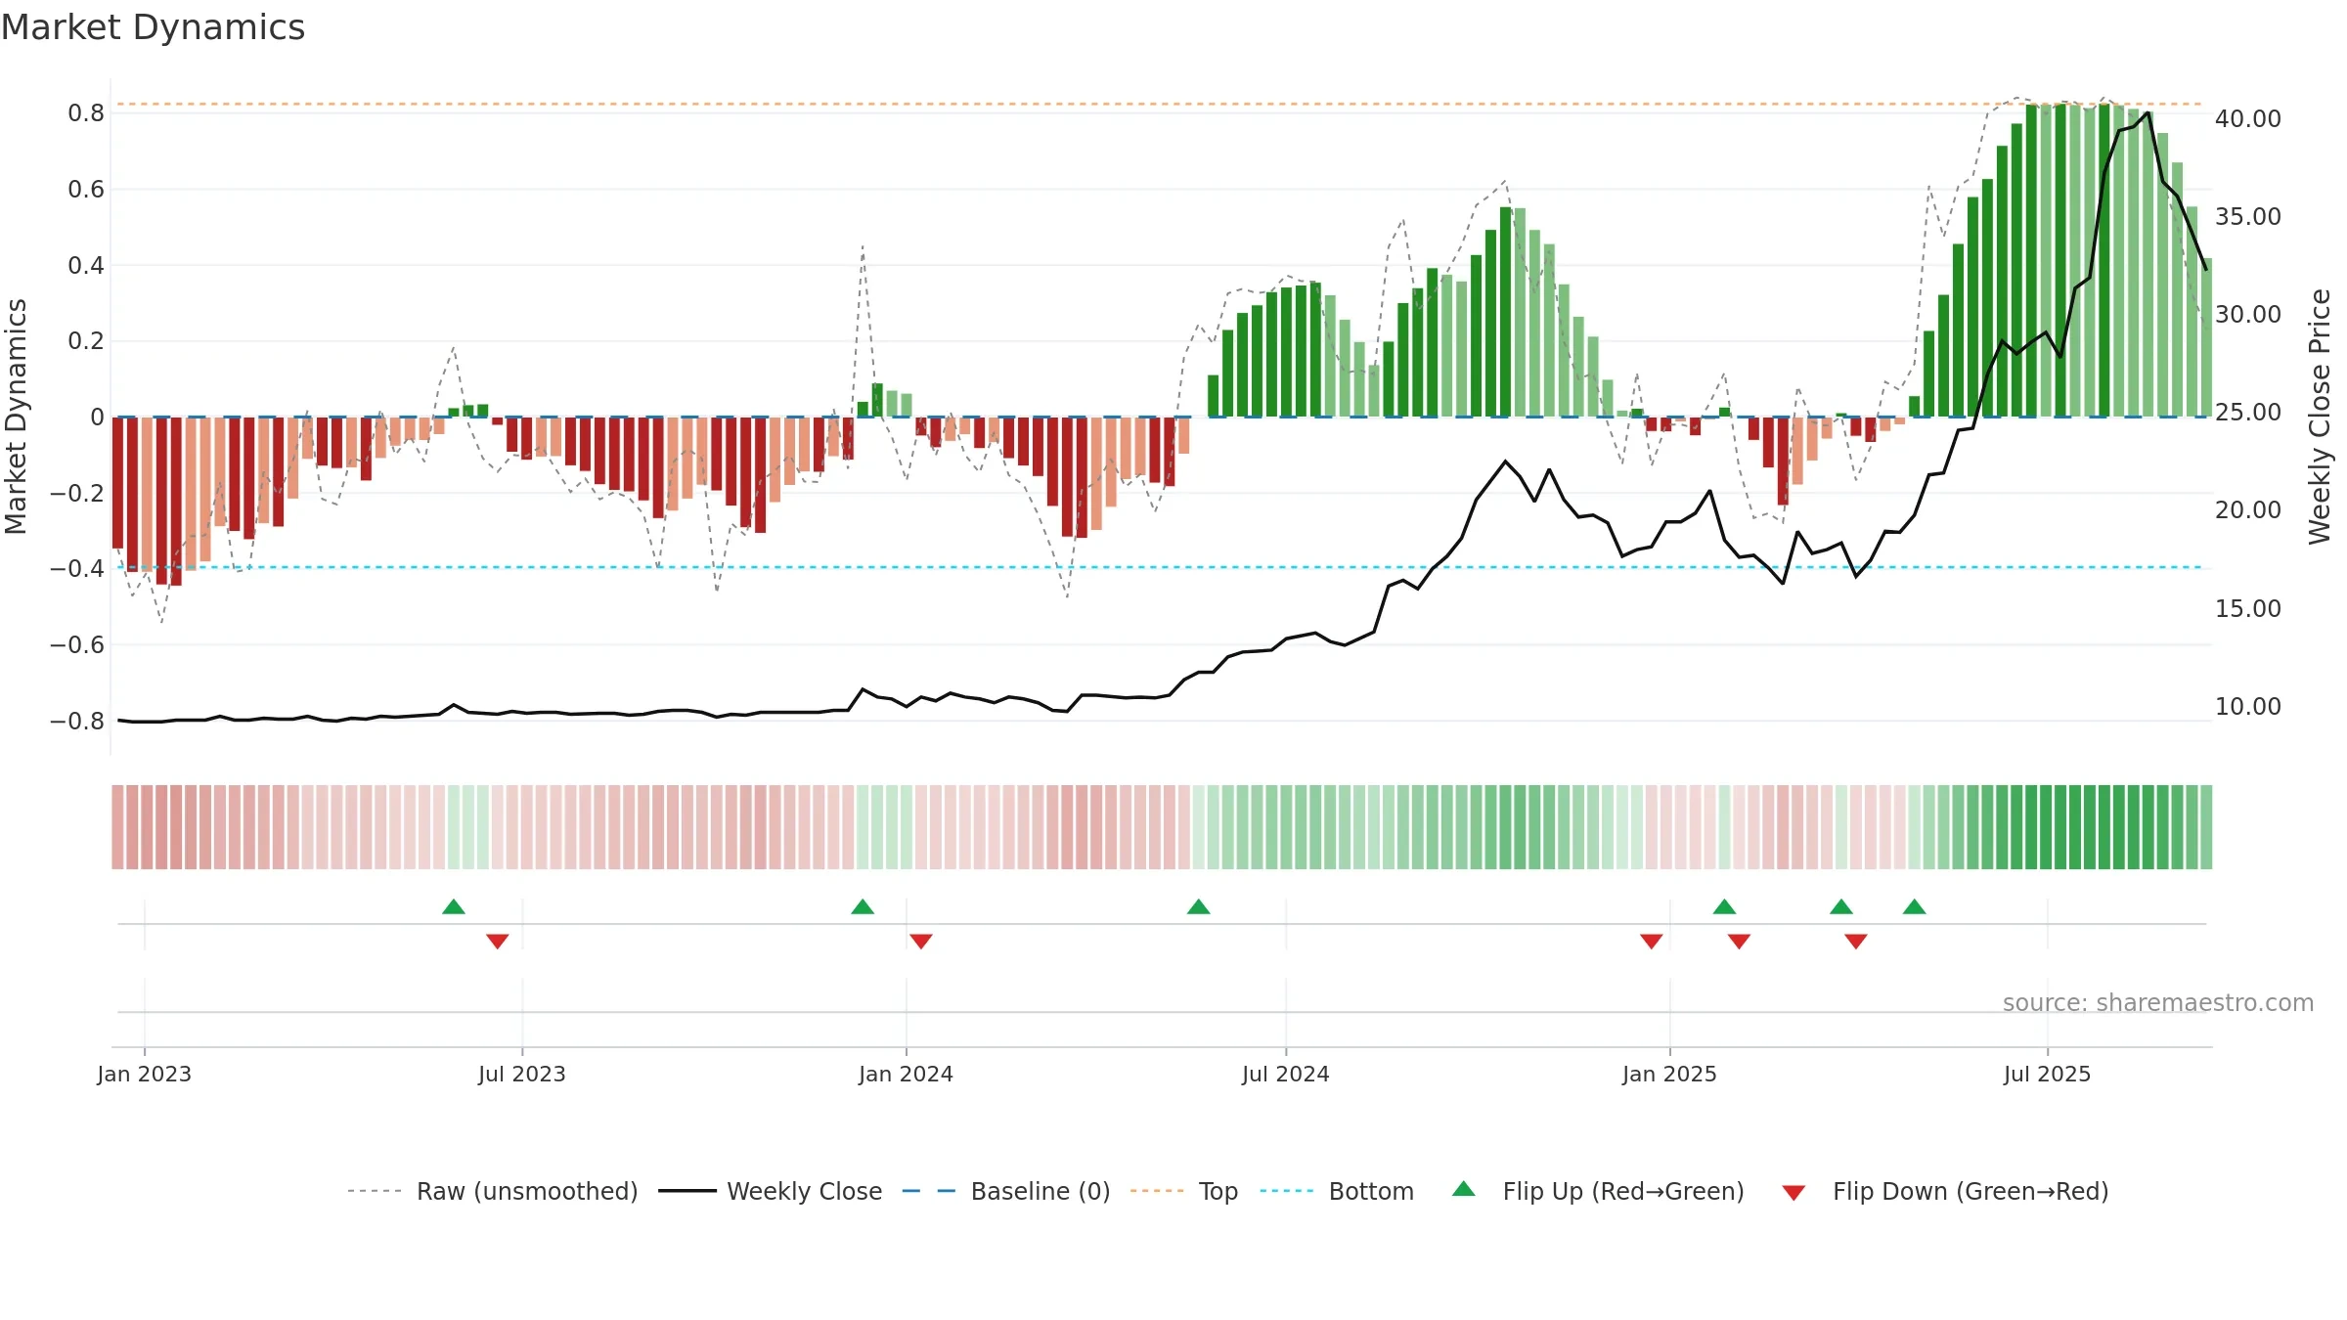2347x1320 pixels.
Task: Select flip-down marker just before Jan 2025
Action: [x=1652, y=941]
